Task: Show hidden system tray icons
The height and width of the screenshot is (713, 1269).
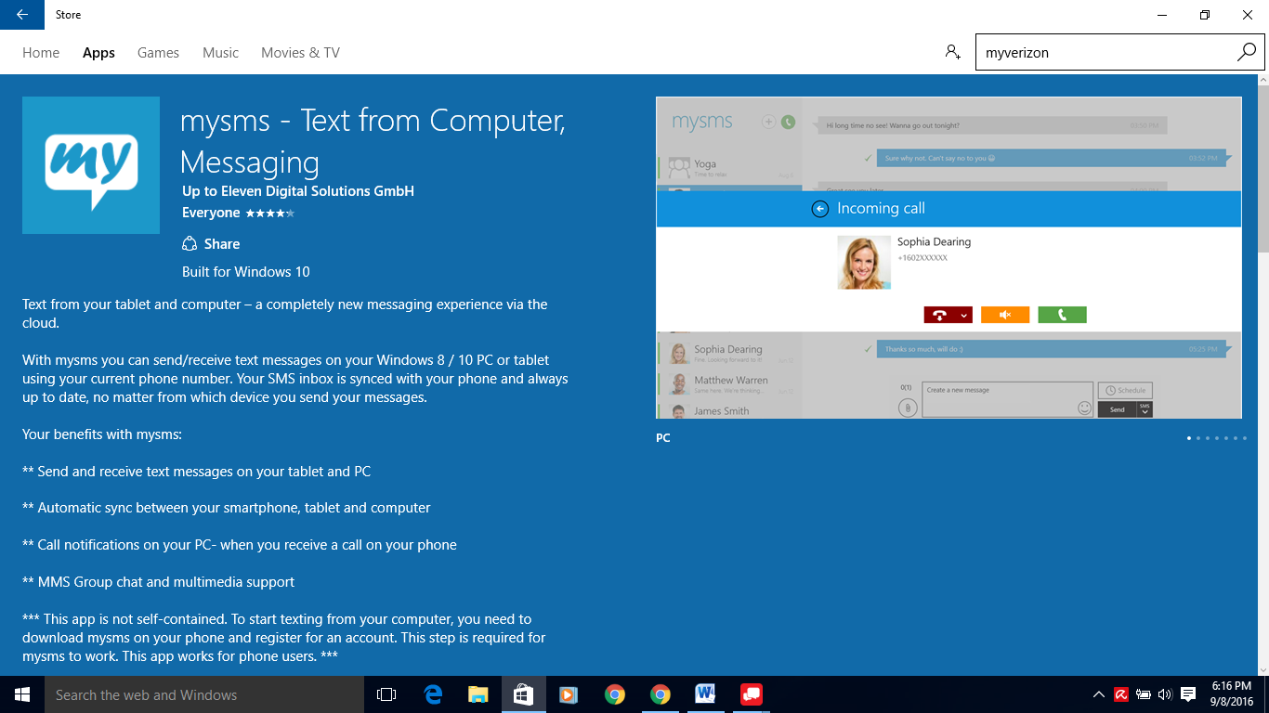Action: pyautogui.click(x=1099, y=694)
